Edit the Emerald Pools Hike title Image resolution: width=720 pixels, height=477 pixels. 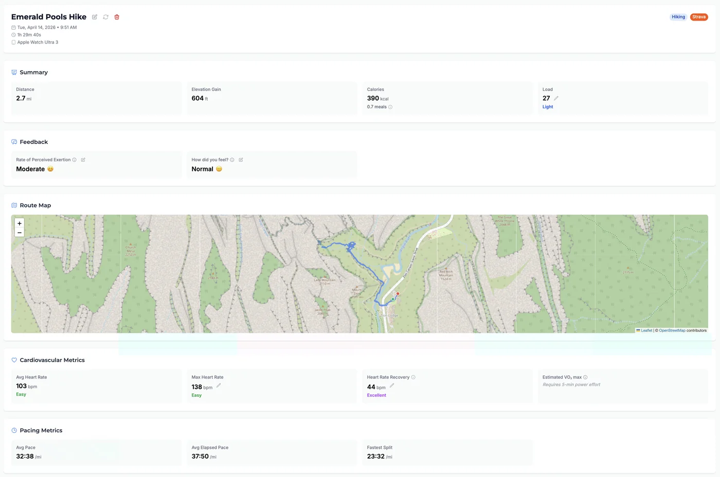95,17
